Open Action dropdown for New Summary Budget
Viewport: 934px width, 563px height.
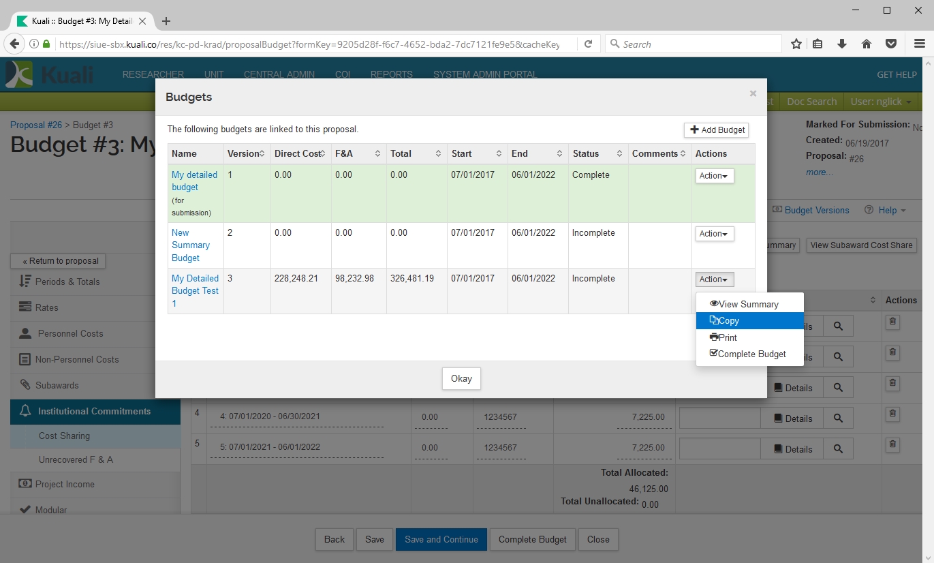point(714,234)
